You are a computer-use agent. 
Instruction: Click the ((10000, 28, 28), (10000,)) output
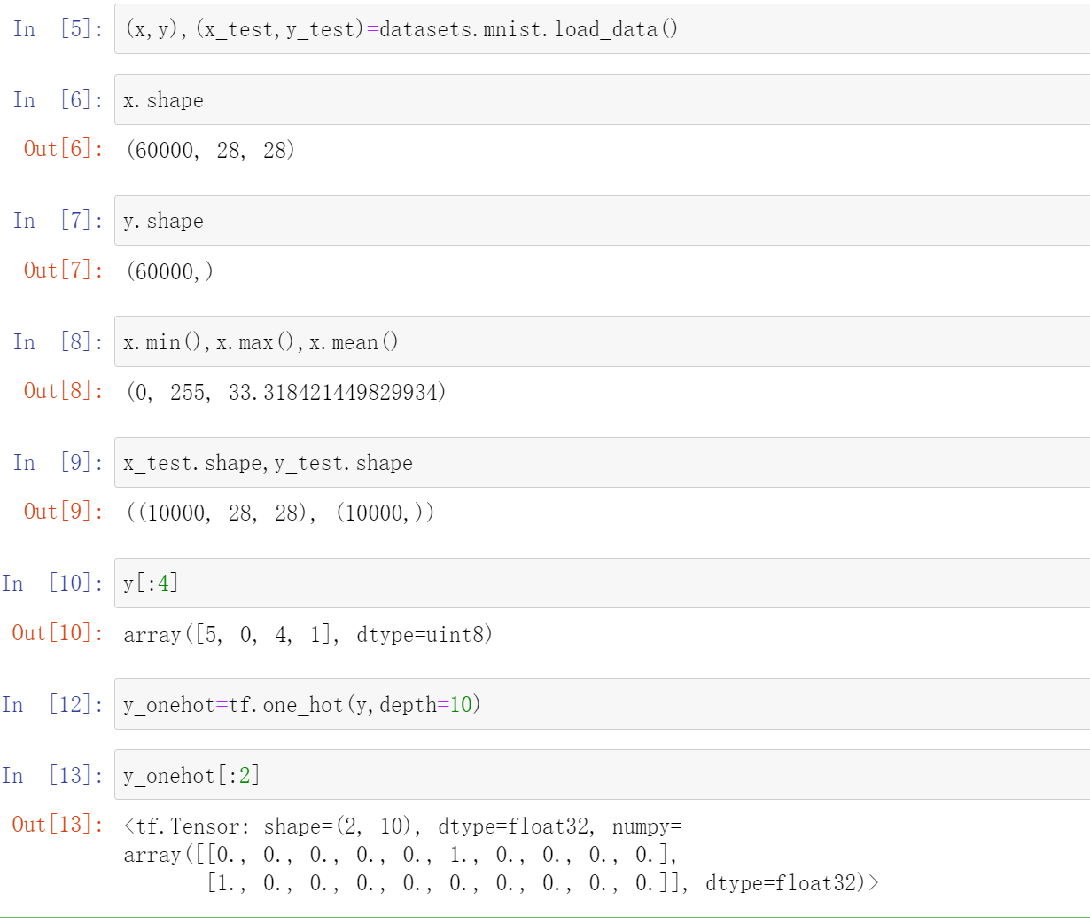point(280,513)
